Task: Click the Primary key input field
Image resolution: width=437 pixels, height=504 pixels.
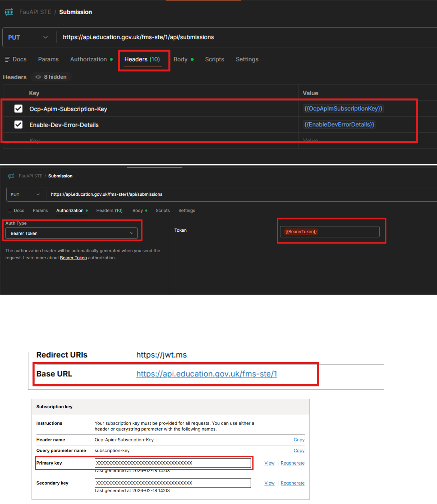Action: pyautogui.click(x=173, y=463)
